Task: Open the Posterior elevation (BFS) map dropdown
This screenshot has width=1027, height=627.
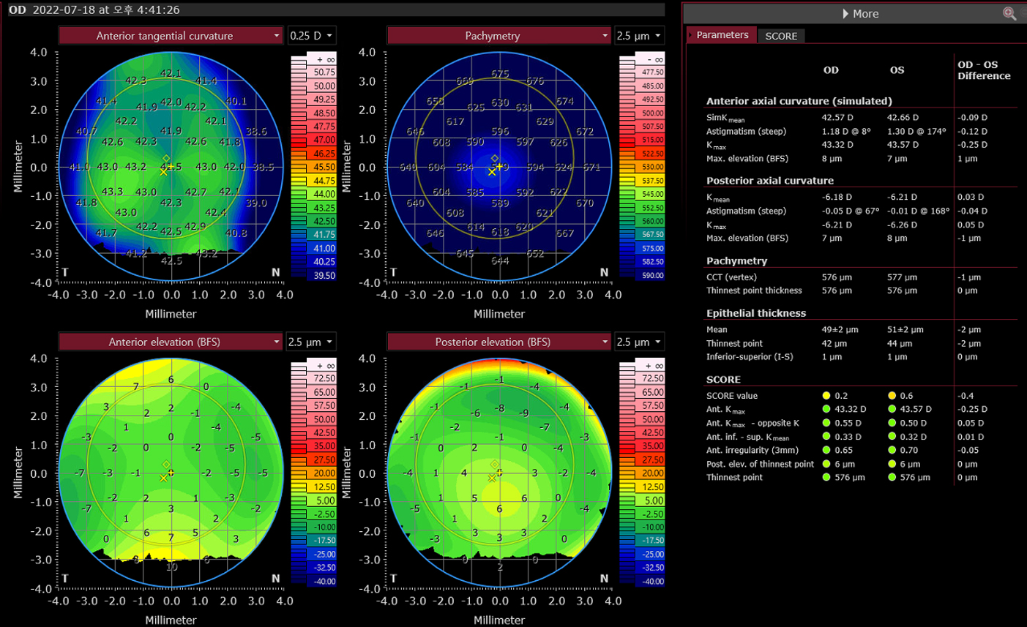Action: [499, 342]
